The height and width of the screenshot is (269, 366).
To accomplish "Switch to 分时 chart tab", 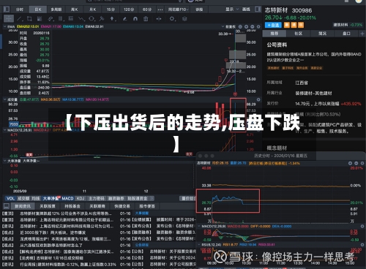I will (20, 10).
